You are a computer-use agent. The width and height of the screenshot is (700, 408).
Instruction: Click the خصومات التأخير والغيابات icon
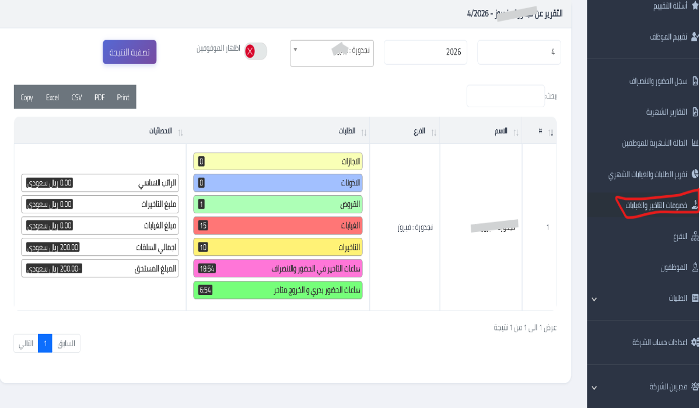click(694, 205)
